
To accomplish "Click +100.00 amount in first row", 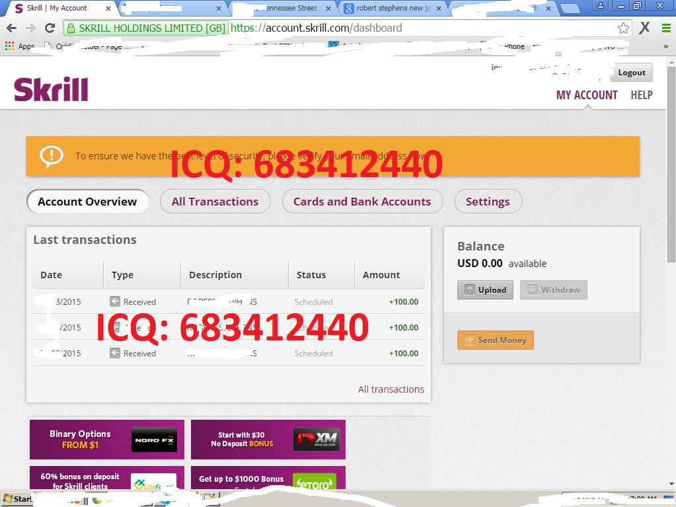I will [x=404, y=302].
